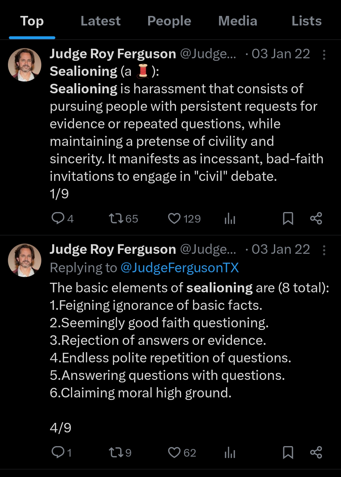Like the tweet with 62 likes
This screenshot has height=477, width=341.
coord(174,452)
